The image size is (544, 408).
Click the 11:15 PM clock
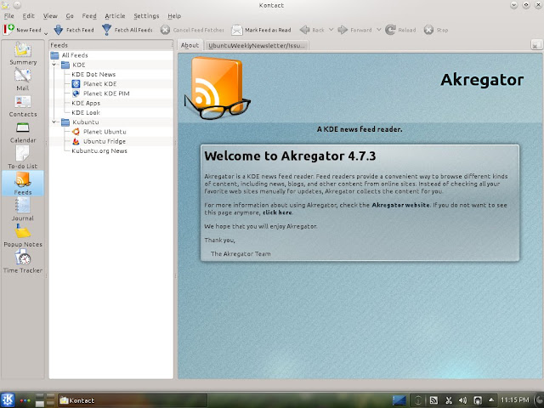point(515,400)
